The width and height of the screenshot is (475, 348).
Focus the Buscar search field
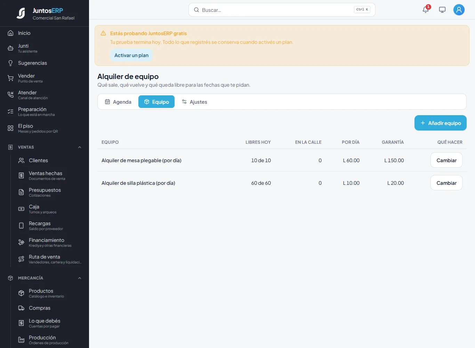click(x=282, y=10)
